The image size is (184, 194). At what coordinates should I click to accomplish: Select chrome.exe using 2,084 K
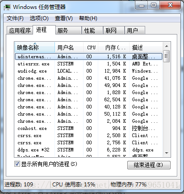click(88, 121)
